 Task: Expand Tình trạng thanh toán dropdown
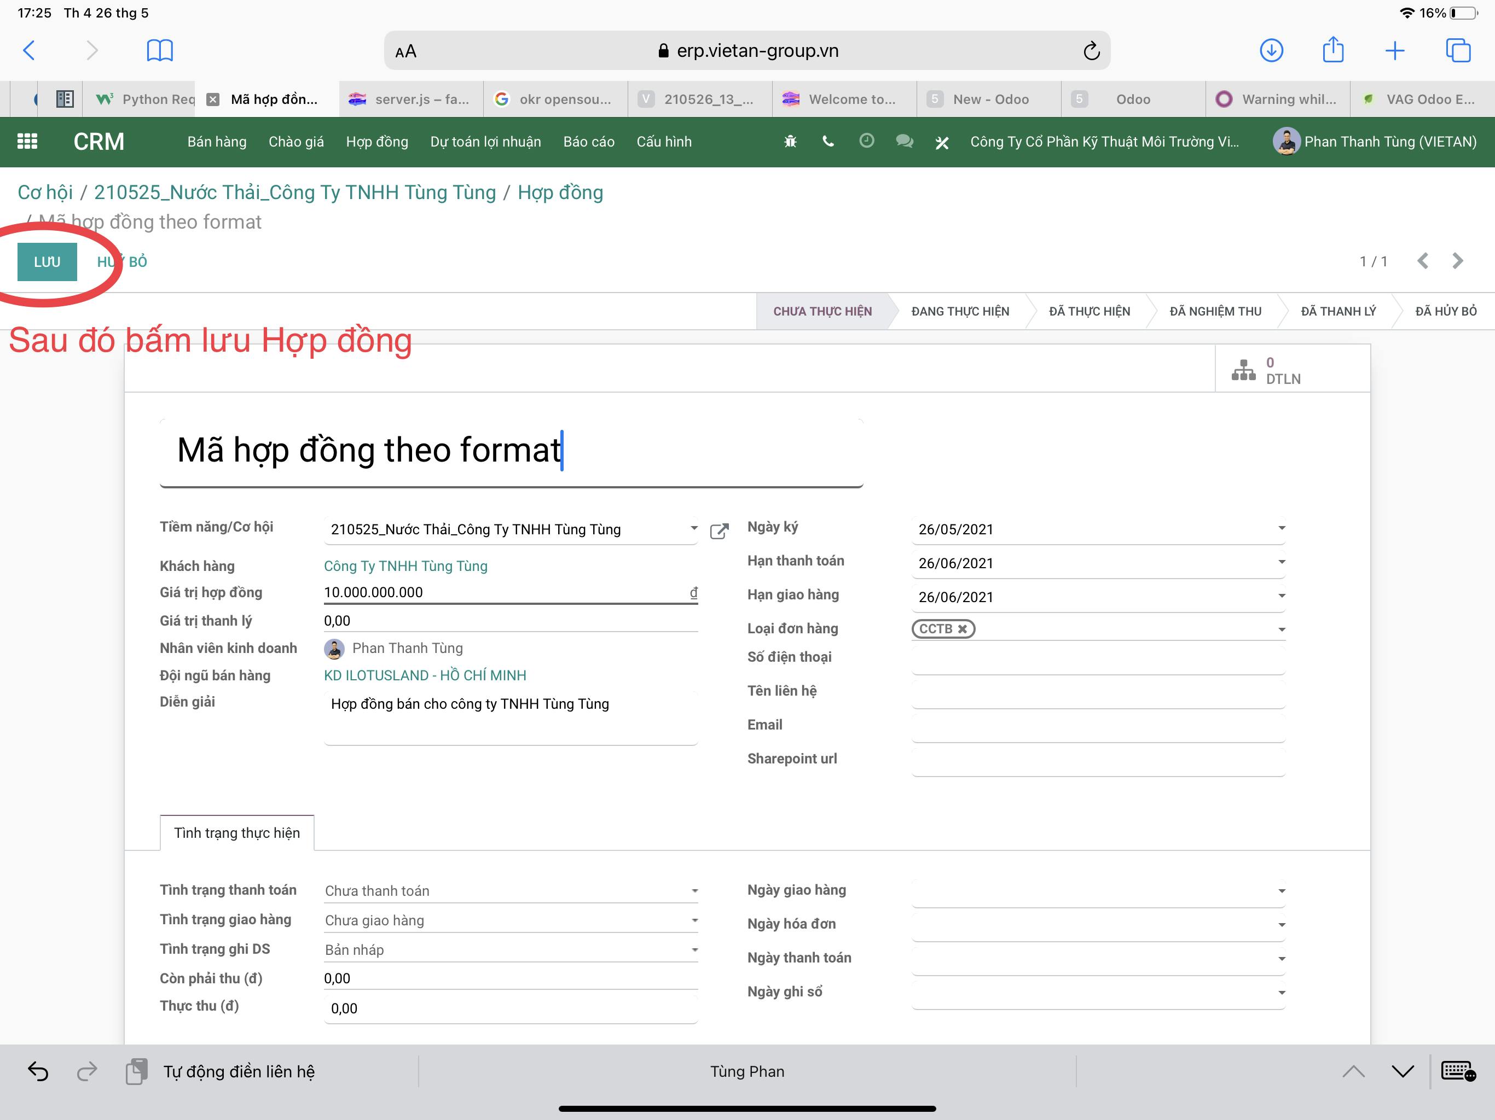[696, 891]
